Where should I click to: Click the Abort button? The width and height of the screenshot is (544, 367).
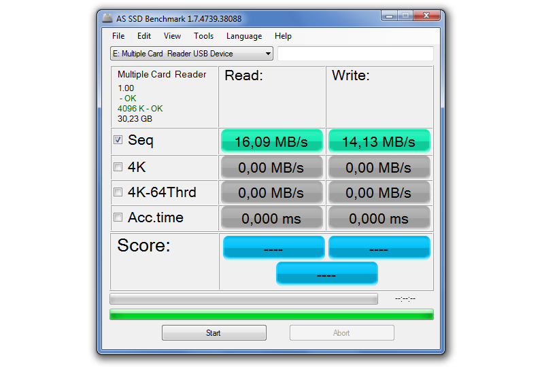coord(341,333)
